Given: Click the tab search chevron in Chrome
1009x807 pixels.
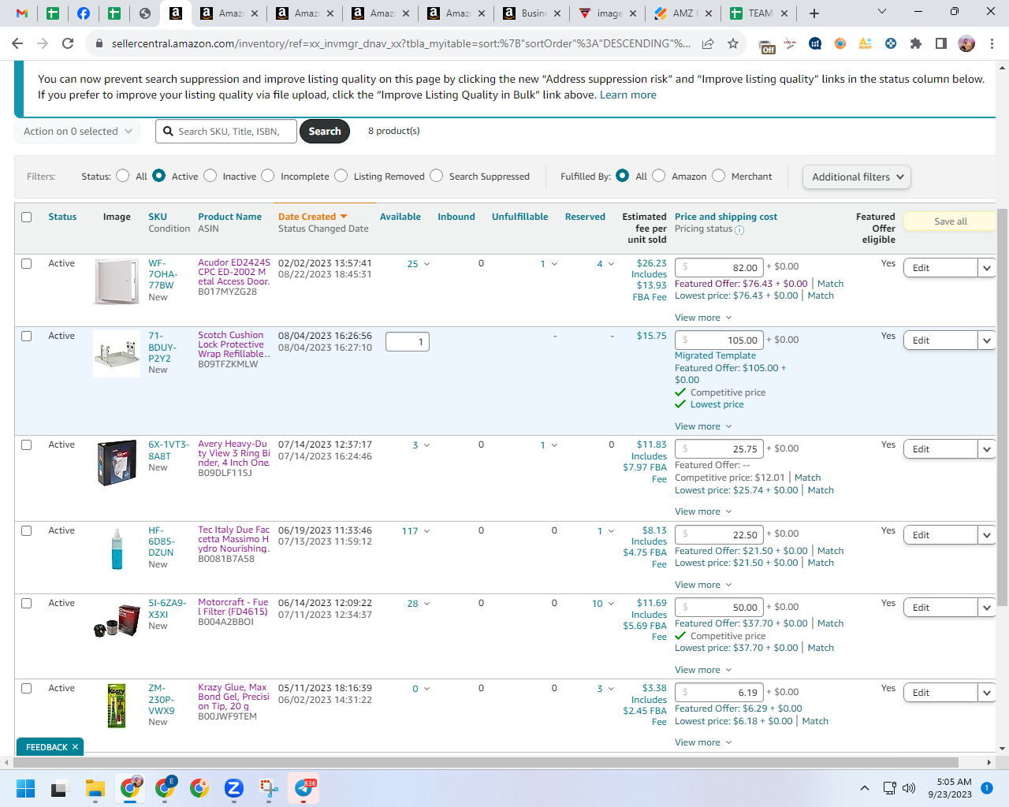Looking at the screenshot, I should (x=882, y=12).
